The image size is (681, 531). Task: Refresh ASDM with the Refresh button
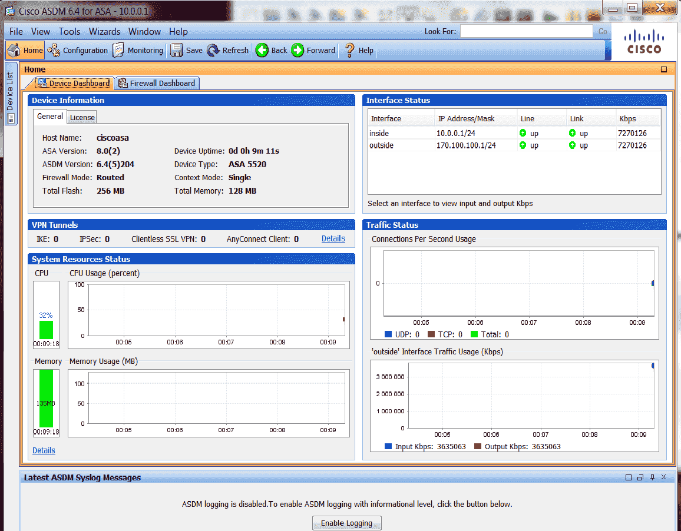point(227,51)
